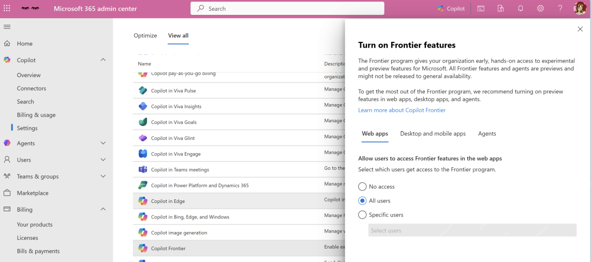Click the top Search box
This screenshot has width=591, height=262.
(x=287, y=8)
